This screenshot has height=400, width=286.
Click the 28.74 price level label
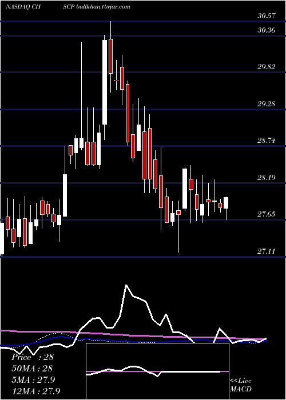point(267,141)
